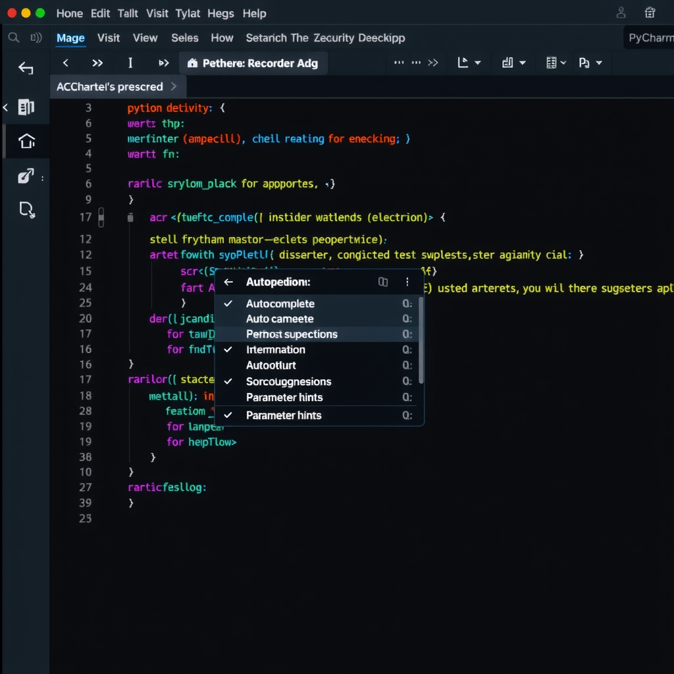The height and width of the screenshot is (674, 674).
Task: Open the Project files panel icon
Action: point(26,107)
